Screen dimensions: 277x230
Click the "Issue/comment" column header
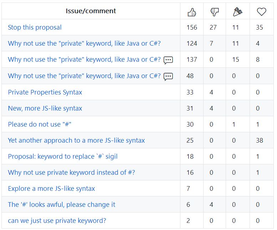(91, 11)
